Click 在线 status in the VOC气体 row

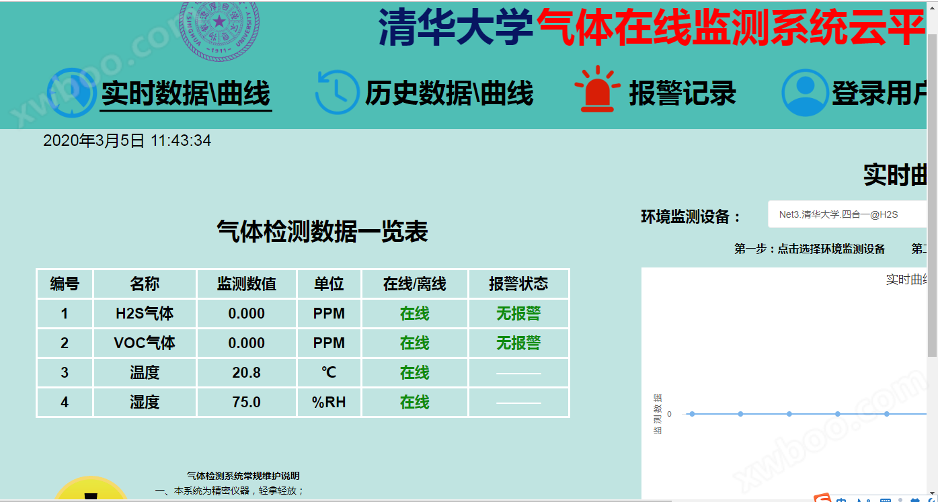coord(415,343)
